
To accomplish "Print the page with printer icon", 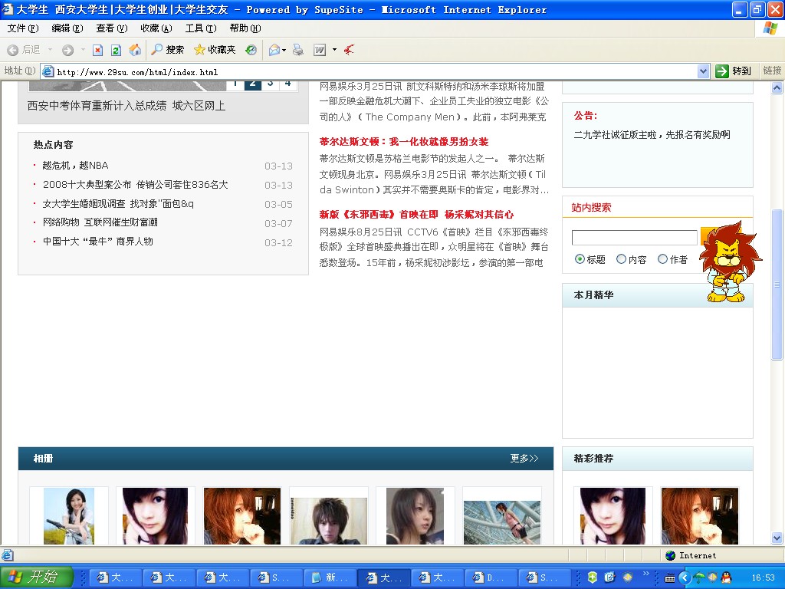I will (298, 50).
